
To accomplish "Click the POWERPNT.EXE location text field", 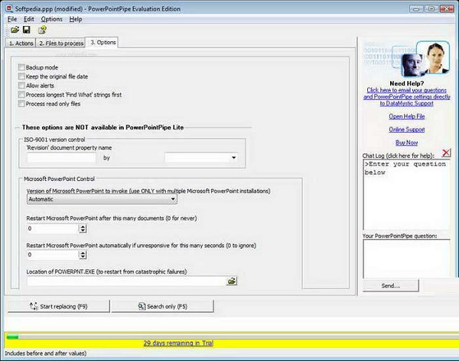I will click(x=126, y=281).
